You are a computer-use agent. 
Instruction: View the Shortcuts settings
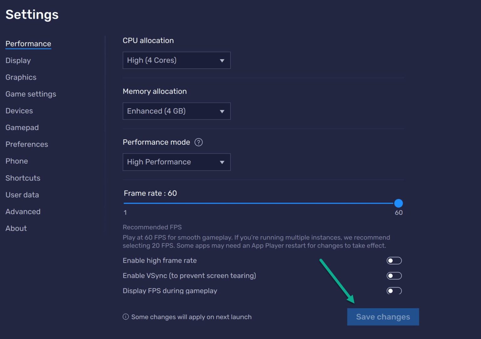pyautogui.click(x=23, y=178)
